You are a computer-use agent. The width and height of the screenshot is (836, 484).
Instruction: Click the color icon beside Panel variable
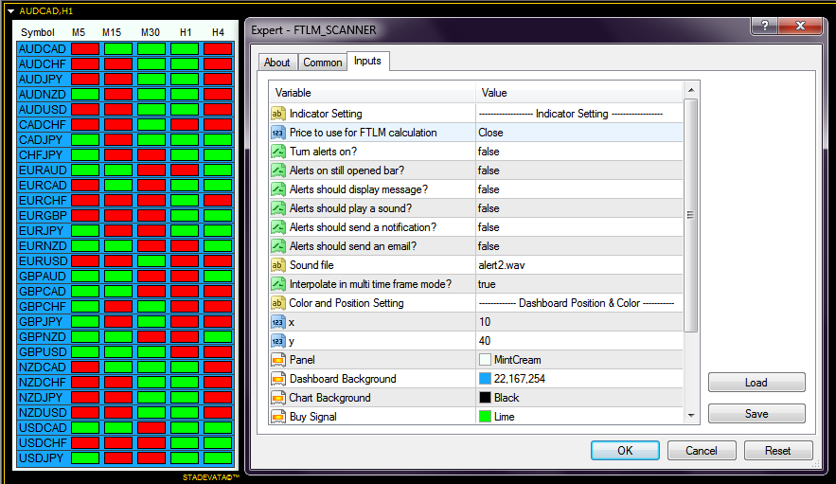[277, 360]
